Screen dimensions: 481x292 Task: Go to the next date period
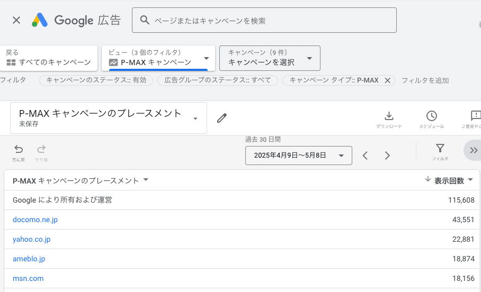tap(387, 156)
